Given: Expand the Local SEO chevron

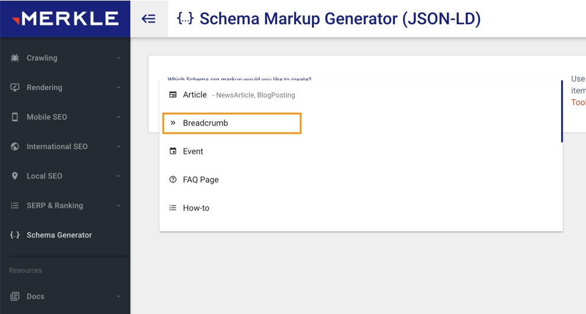Looking at the screenshot, I should pyautogui.click(x=118, y=176).
